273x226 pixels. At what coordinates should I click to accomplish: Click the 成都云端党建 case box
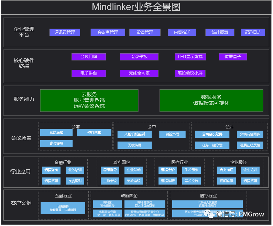(x=107, y=214)
